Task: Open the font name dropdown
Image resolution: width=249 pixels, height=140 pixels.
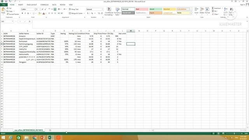Action: [x=34, y=9]
